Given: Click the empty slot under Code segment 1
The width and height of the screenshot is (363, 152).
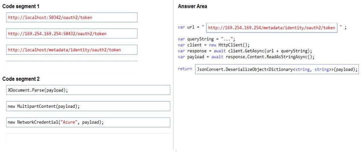Looking at the screenshot, I should click(72, 67).
